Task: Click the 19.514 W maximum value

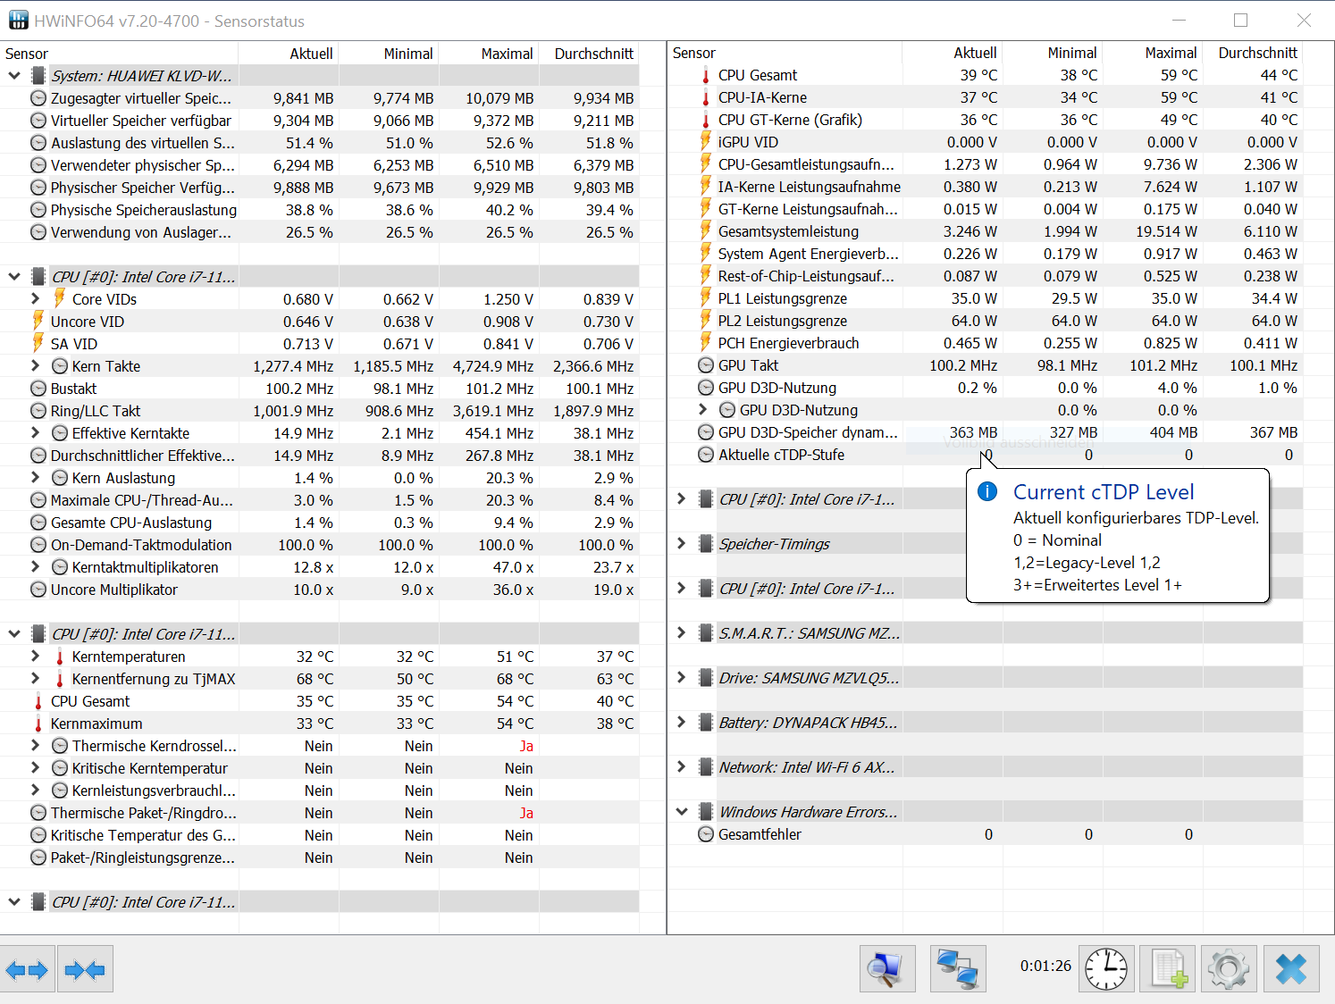Action: tap(1166, 231)
